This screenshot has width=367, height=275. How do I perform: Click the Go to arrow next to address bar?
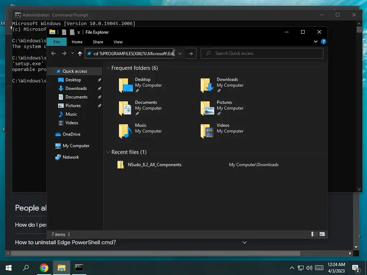click(x=191, y=54)
